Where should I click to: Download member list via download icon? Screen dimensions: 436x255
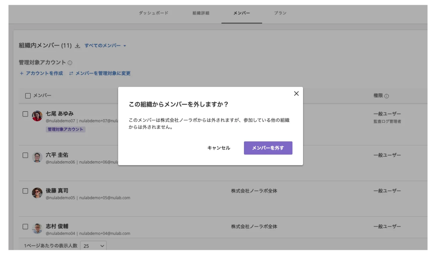tap(78, 46)
